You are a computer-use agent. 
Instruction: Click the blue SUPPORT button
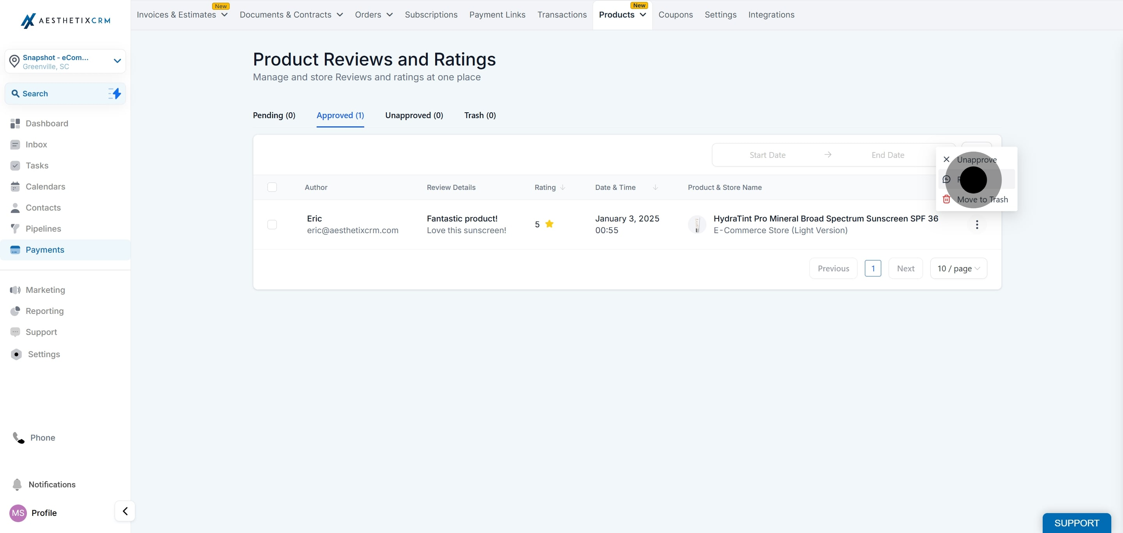[1076, 522]
